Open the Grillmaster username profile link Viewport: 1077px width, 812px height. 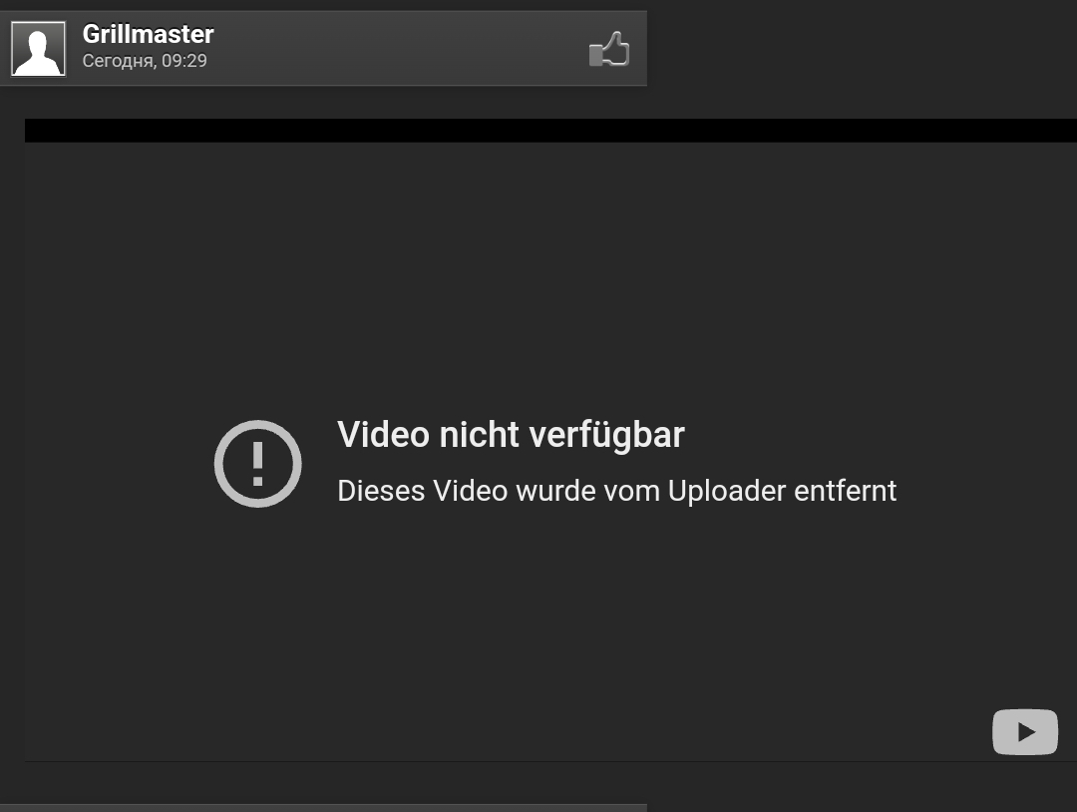[x=149, y=34]
